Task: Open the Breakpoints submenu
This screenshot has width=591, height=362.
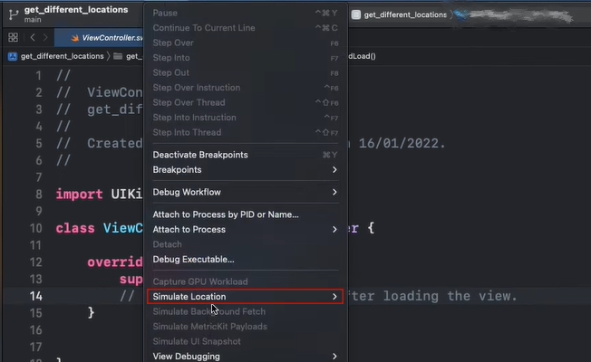Action: pyautogui.click(x=245, y=170)
